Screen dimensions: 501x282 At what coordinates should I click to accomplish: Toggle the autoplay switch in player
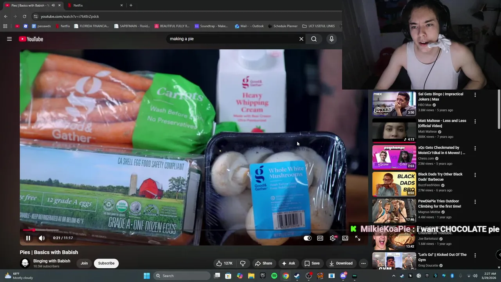coord(308,238)
